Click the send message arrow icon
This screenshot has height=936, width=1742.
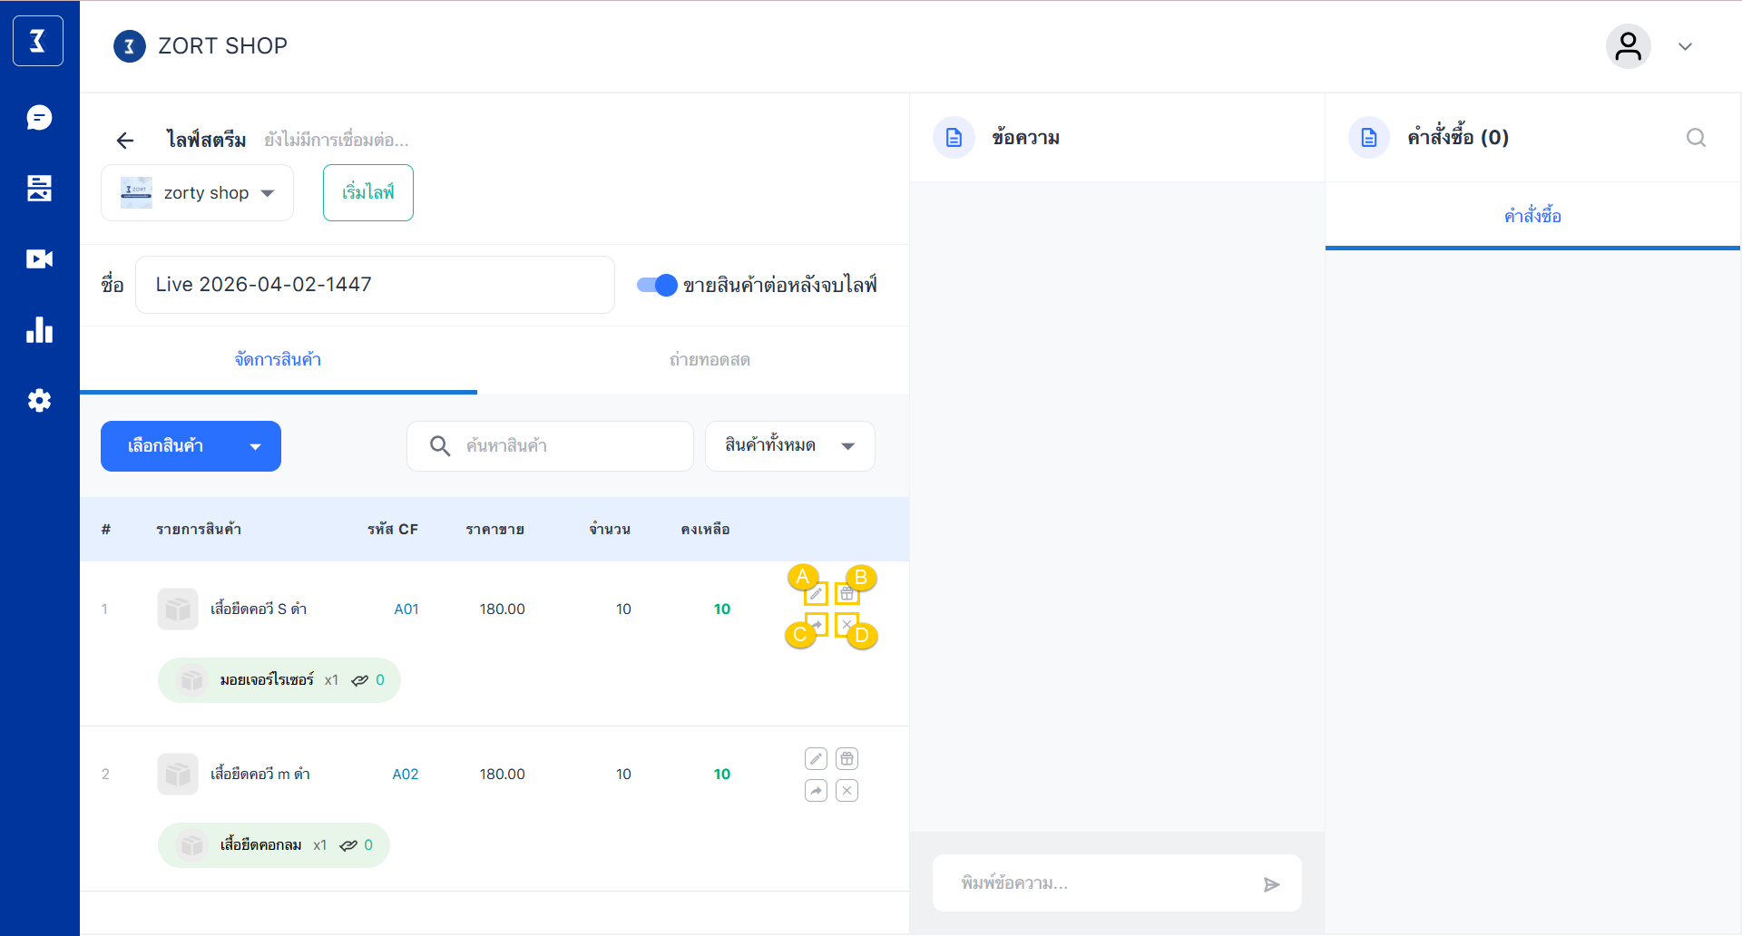[1271, 884]
